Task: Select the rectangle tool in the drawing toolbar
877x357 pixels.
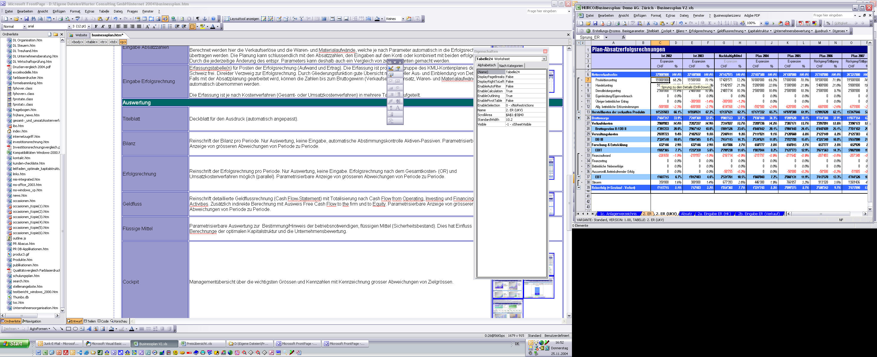Action: coord(69,329)
